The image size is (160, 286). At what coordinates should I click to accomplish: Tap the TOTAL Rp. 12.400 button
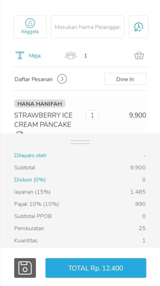tap(96, 268)
